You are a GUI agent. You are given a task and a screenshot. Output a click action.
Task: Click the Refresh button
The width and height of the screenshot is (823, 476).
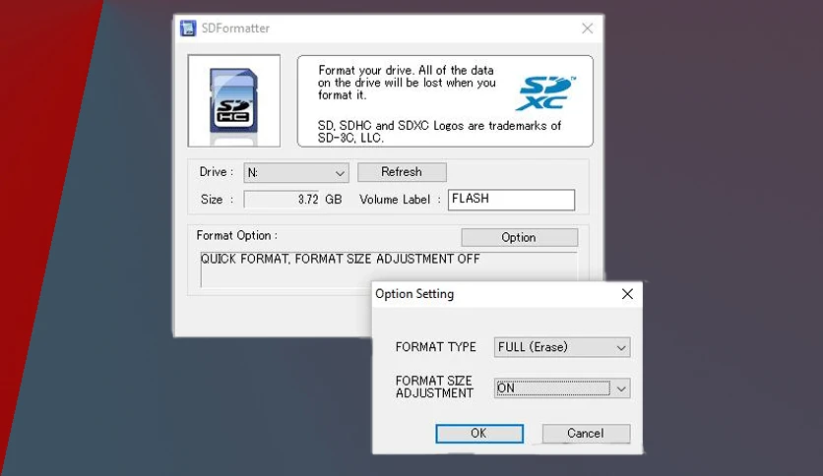pos(402,172)
